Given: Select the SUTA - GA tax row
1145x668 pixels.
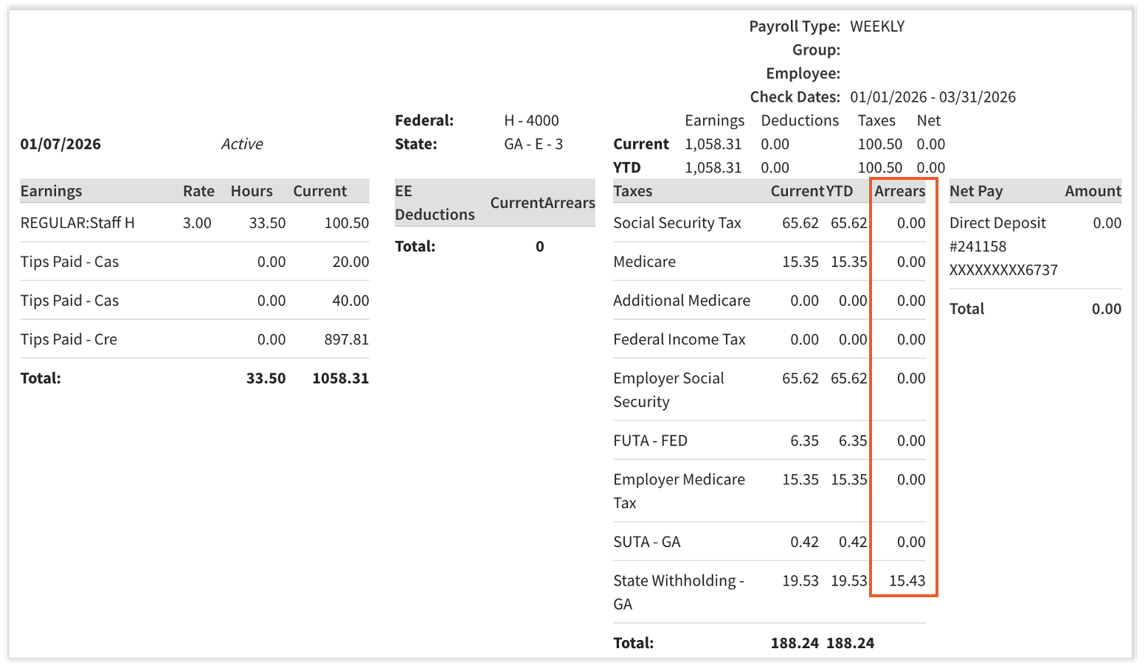Looking at the screenshot, I should [646, 542].
